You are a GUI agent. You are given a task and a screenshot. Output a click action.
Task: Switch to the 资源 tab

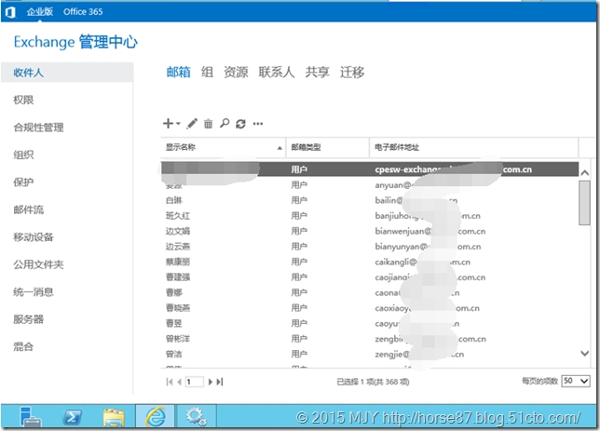(236, 73)
